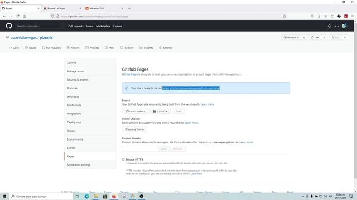Open the repository Insights tab

146,48
